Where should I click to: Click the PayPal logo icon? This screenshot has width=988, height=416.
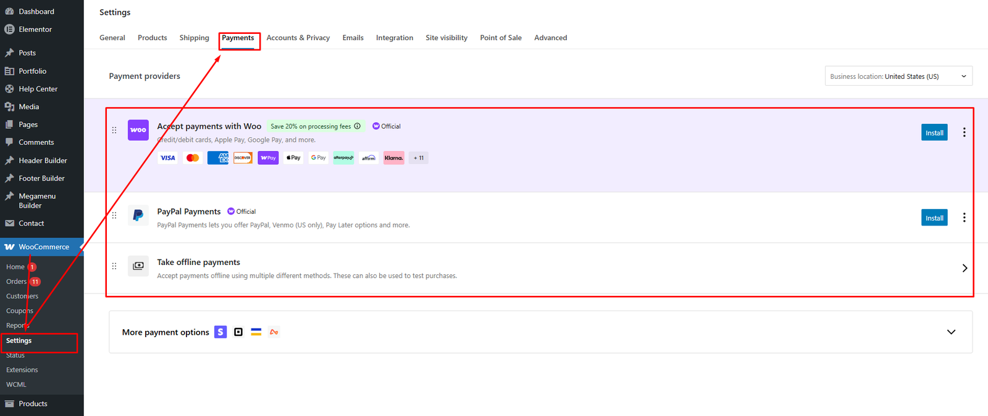pos(138,215)
